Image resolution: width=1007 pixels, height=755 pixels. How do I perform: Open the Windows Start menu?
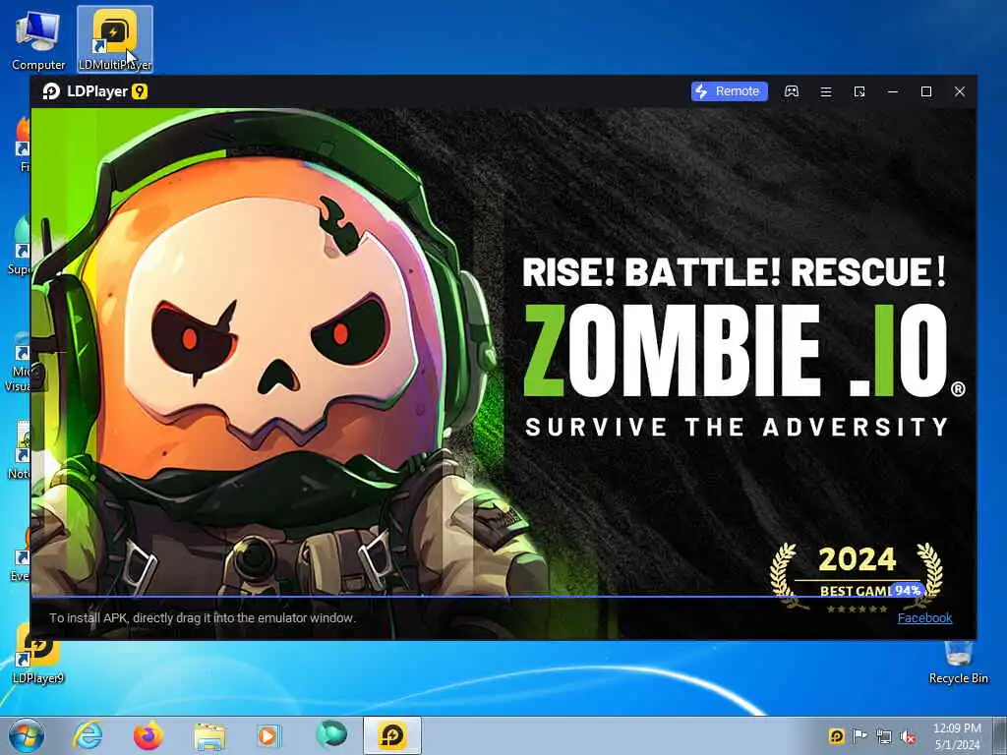tap(27, 735)
